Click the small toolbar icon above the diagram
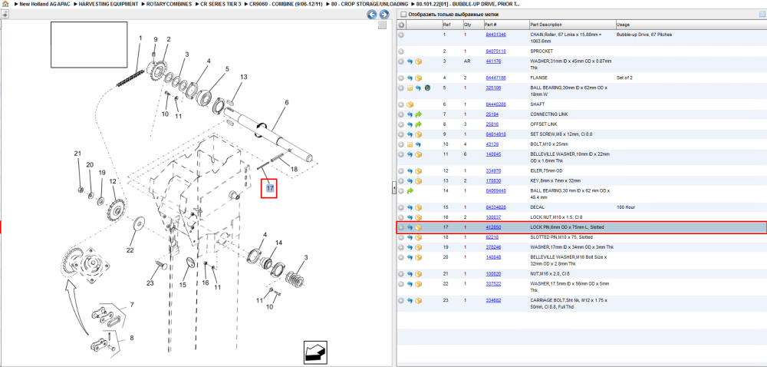This screenshot has height=367, width=767. (x=5, y=14)
